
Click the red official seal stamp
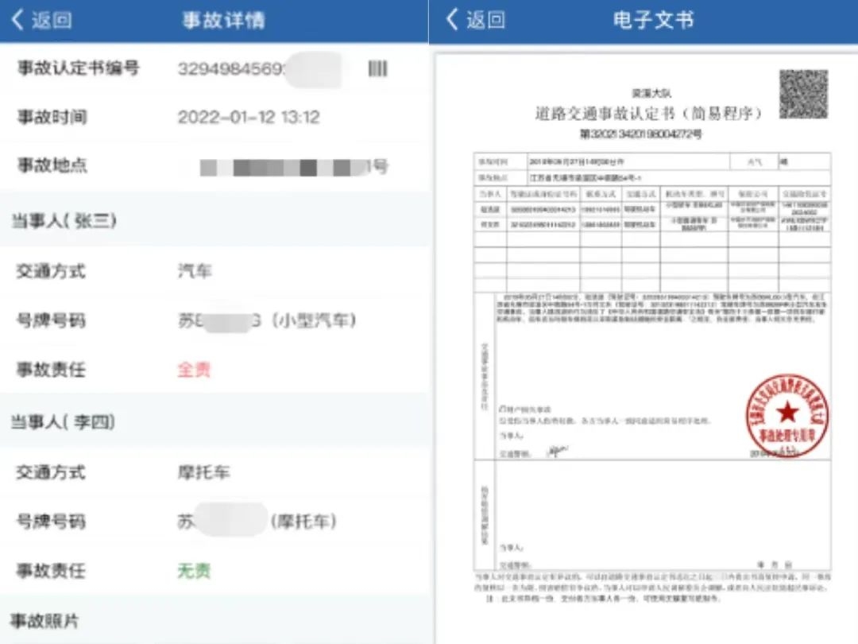click(x=786, y=414)
